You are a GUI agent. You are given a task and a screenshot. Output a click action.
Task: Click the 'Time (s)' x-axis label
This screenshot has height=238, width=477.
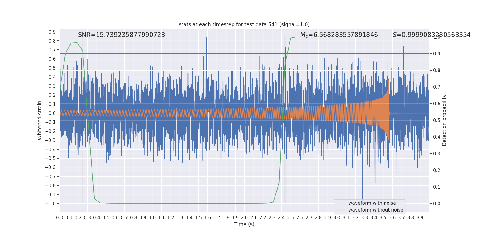(244, 224)
